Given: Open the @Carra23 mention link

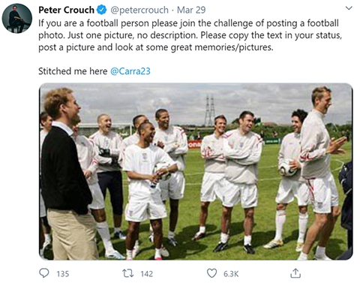Looking at the screenshot, I should (130, 71).
